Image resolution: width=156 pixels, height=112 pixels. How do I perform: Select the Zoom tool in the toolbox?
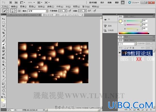tap(3, 94)
